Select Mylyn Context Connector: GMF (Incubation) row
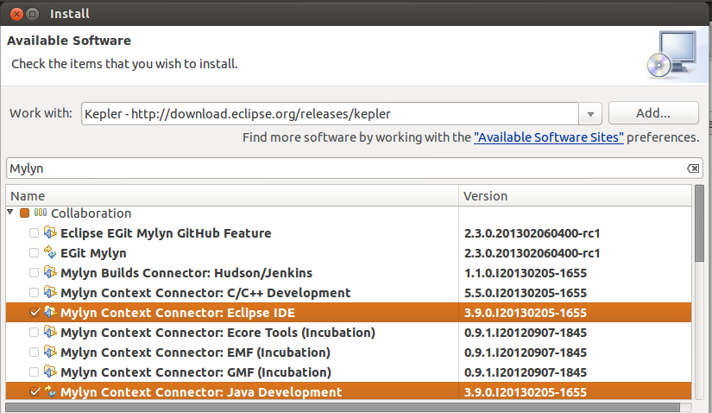 point(349,372)
